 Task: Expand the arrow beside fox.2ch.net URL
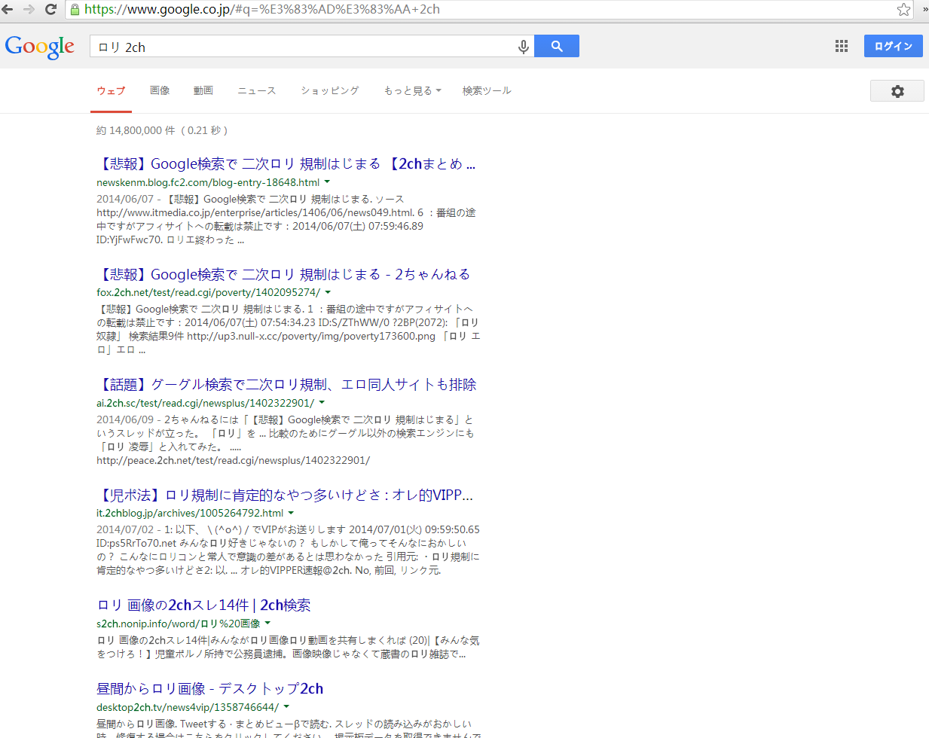pos(328,292)
